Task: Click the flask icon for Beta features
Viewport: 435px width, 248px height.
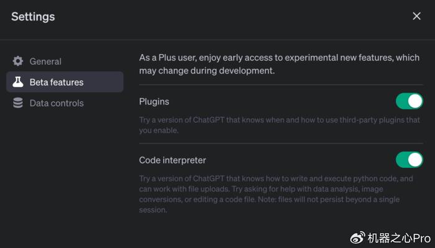Action: coord(18,82)
